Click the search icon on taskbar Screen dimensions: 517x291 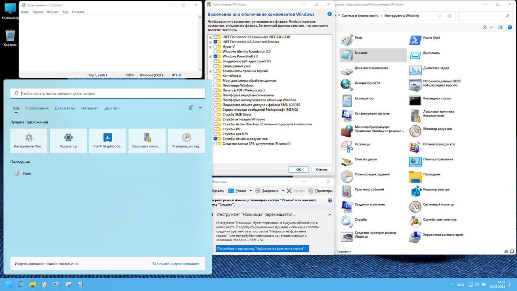(20, 284)
